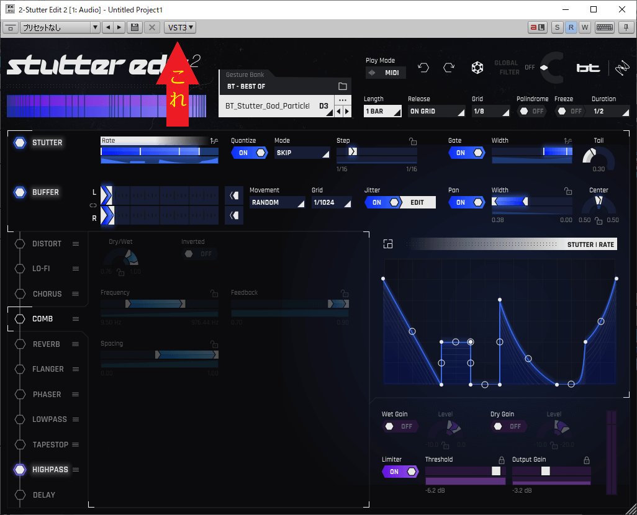
Task: Open the Release ON GRID dropdown
Action: tap(436, 111)
